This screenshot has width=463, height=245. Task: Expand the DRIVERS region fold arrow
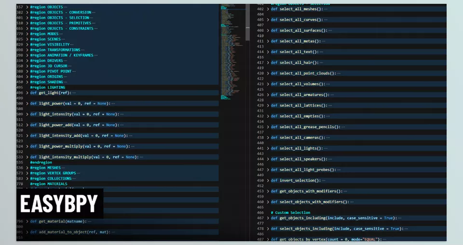tap(27, 61)
